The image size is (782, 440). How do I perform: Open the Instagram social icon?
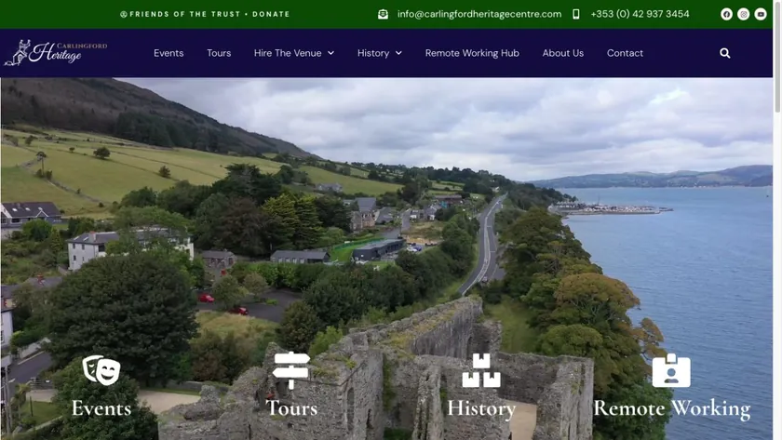pyautogui.click(x=743, y=14)
